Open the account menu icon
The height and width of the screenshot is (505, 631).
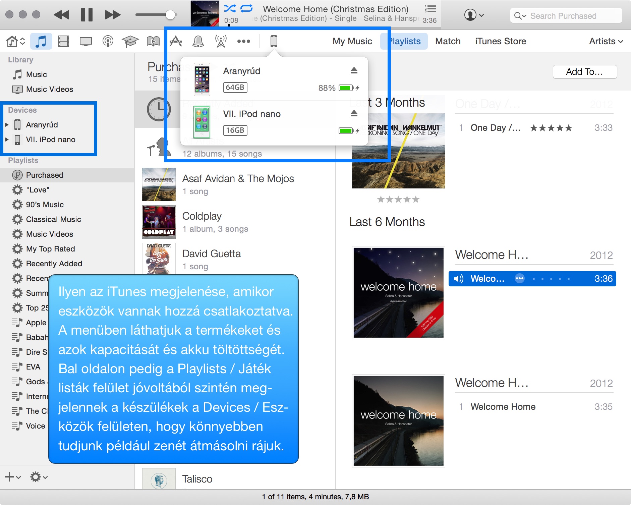474,15
